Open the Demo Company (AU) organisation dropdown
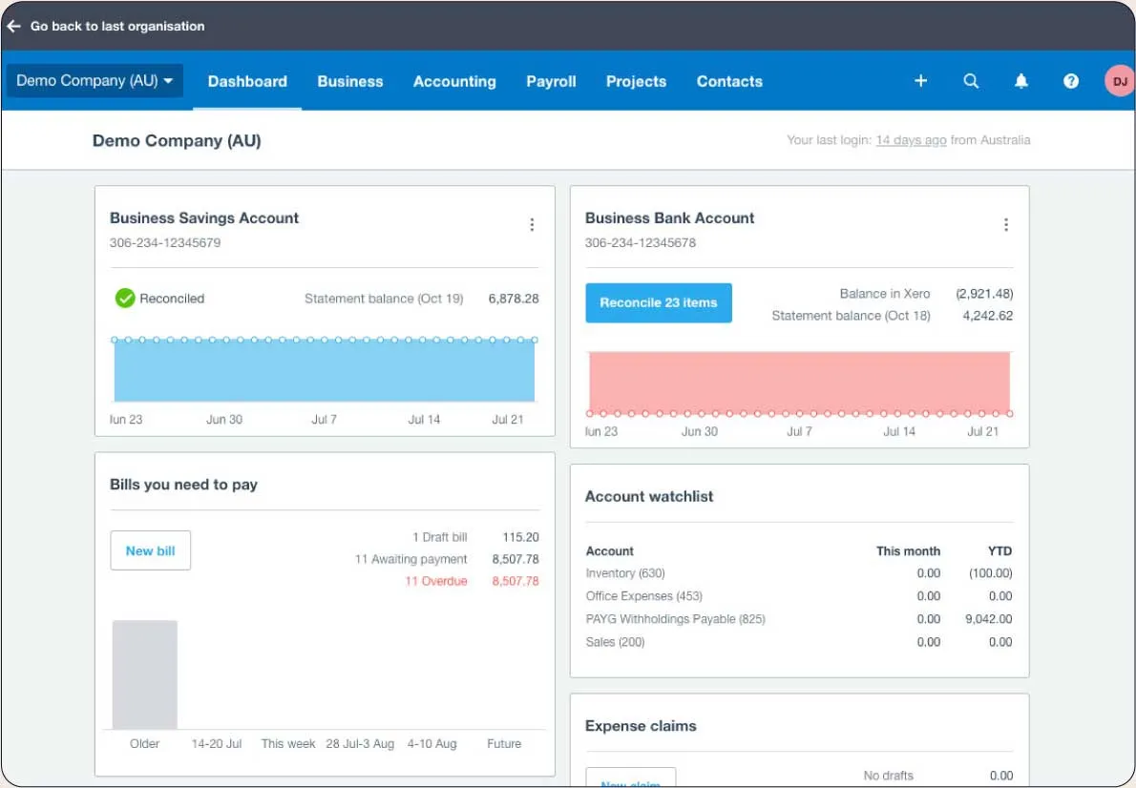 pyautogui.click(x=93, y=81)
